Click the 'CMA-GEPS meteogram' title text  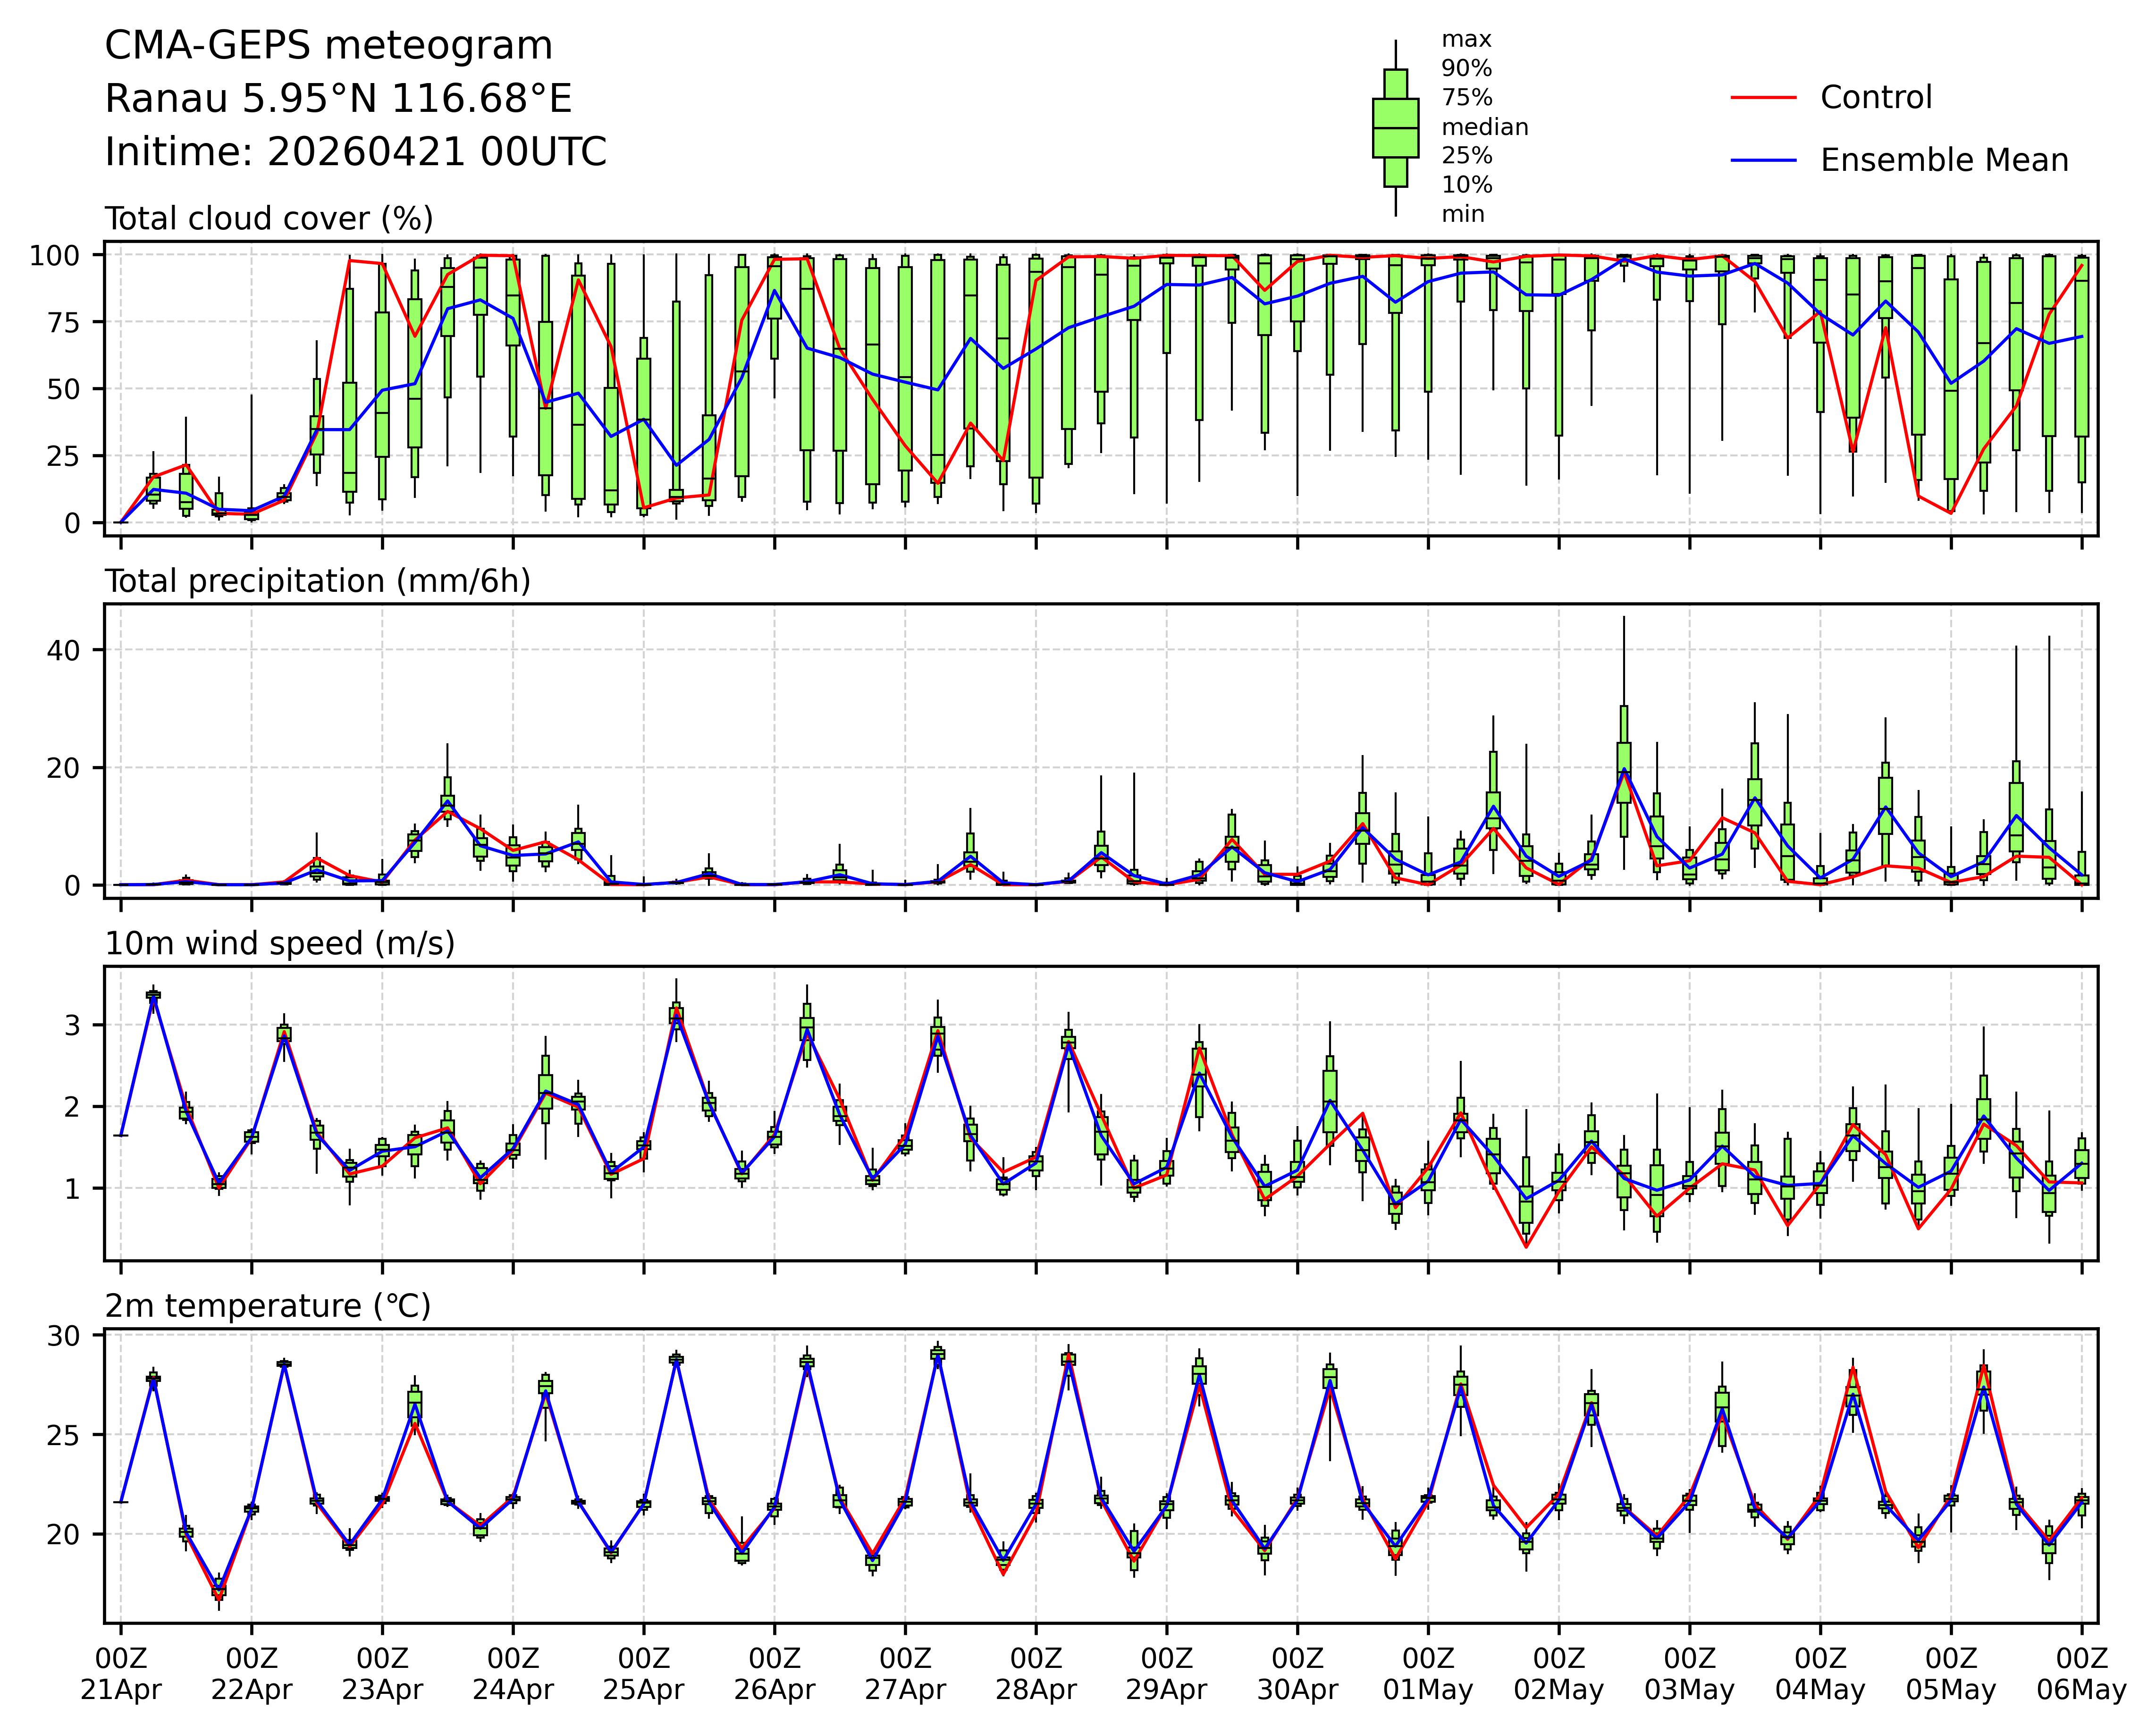[329, 46]
